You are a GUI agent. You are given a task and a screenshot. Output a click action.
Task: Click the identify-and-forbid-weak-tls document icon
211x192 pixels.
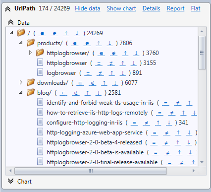pyautogui.click(x=40, y=102)
